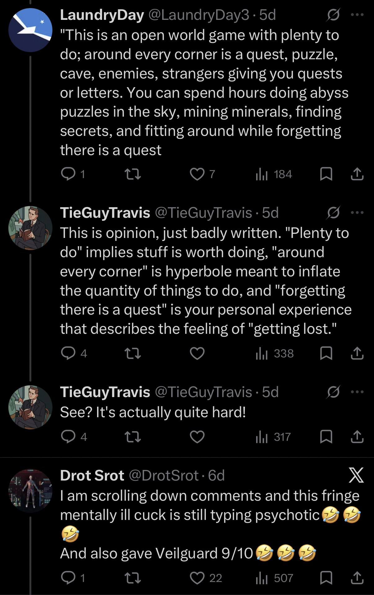Reply to "See? It's actually quite hard!"
The height and width of the screenshot is (595, 374).
pos(68,437)
